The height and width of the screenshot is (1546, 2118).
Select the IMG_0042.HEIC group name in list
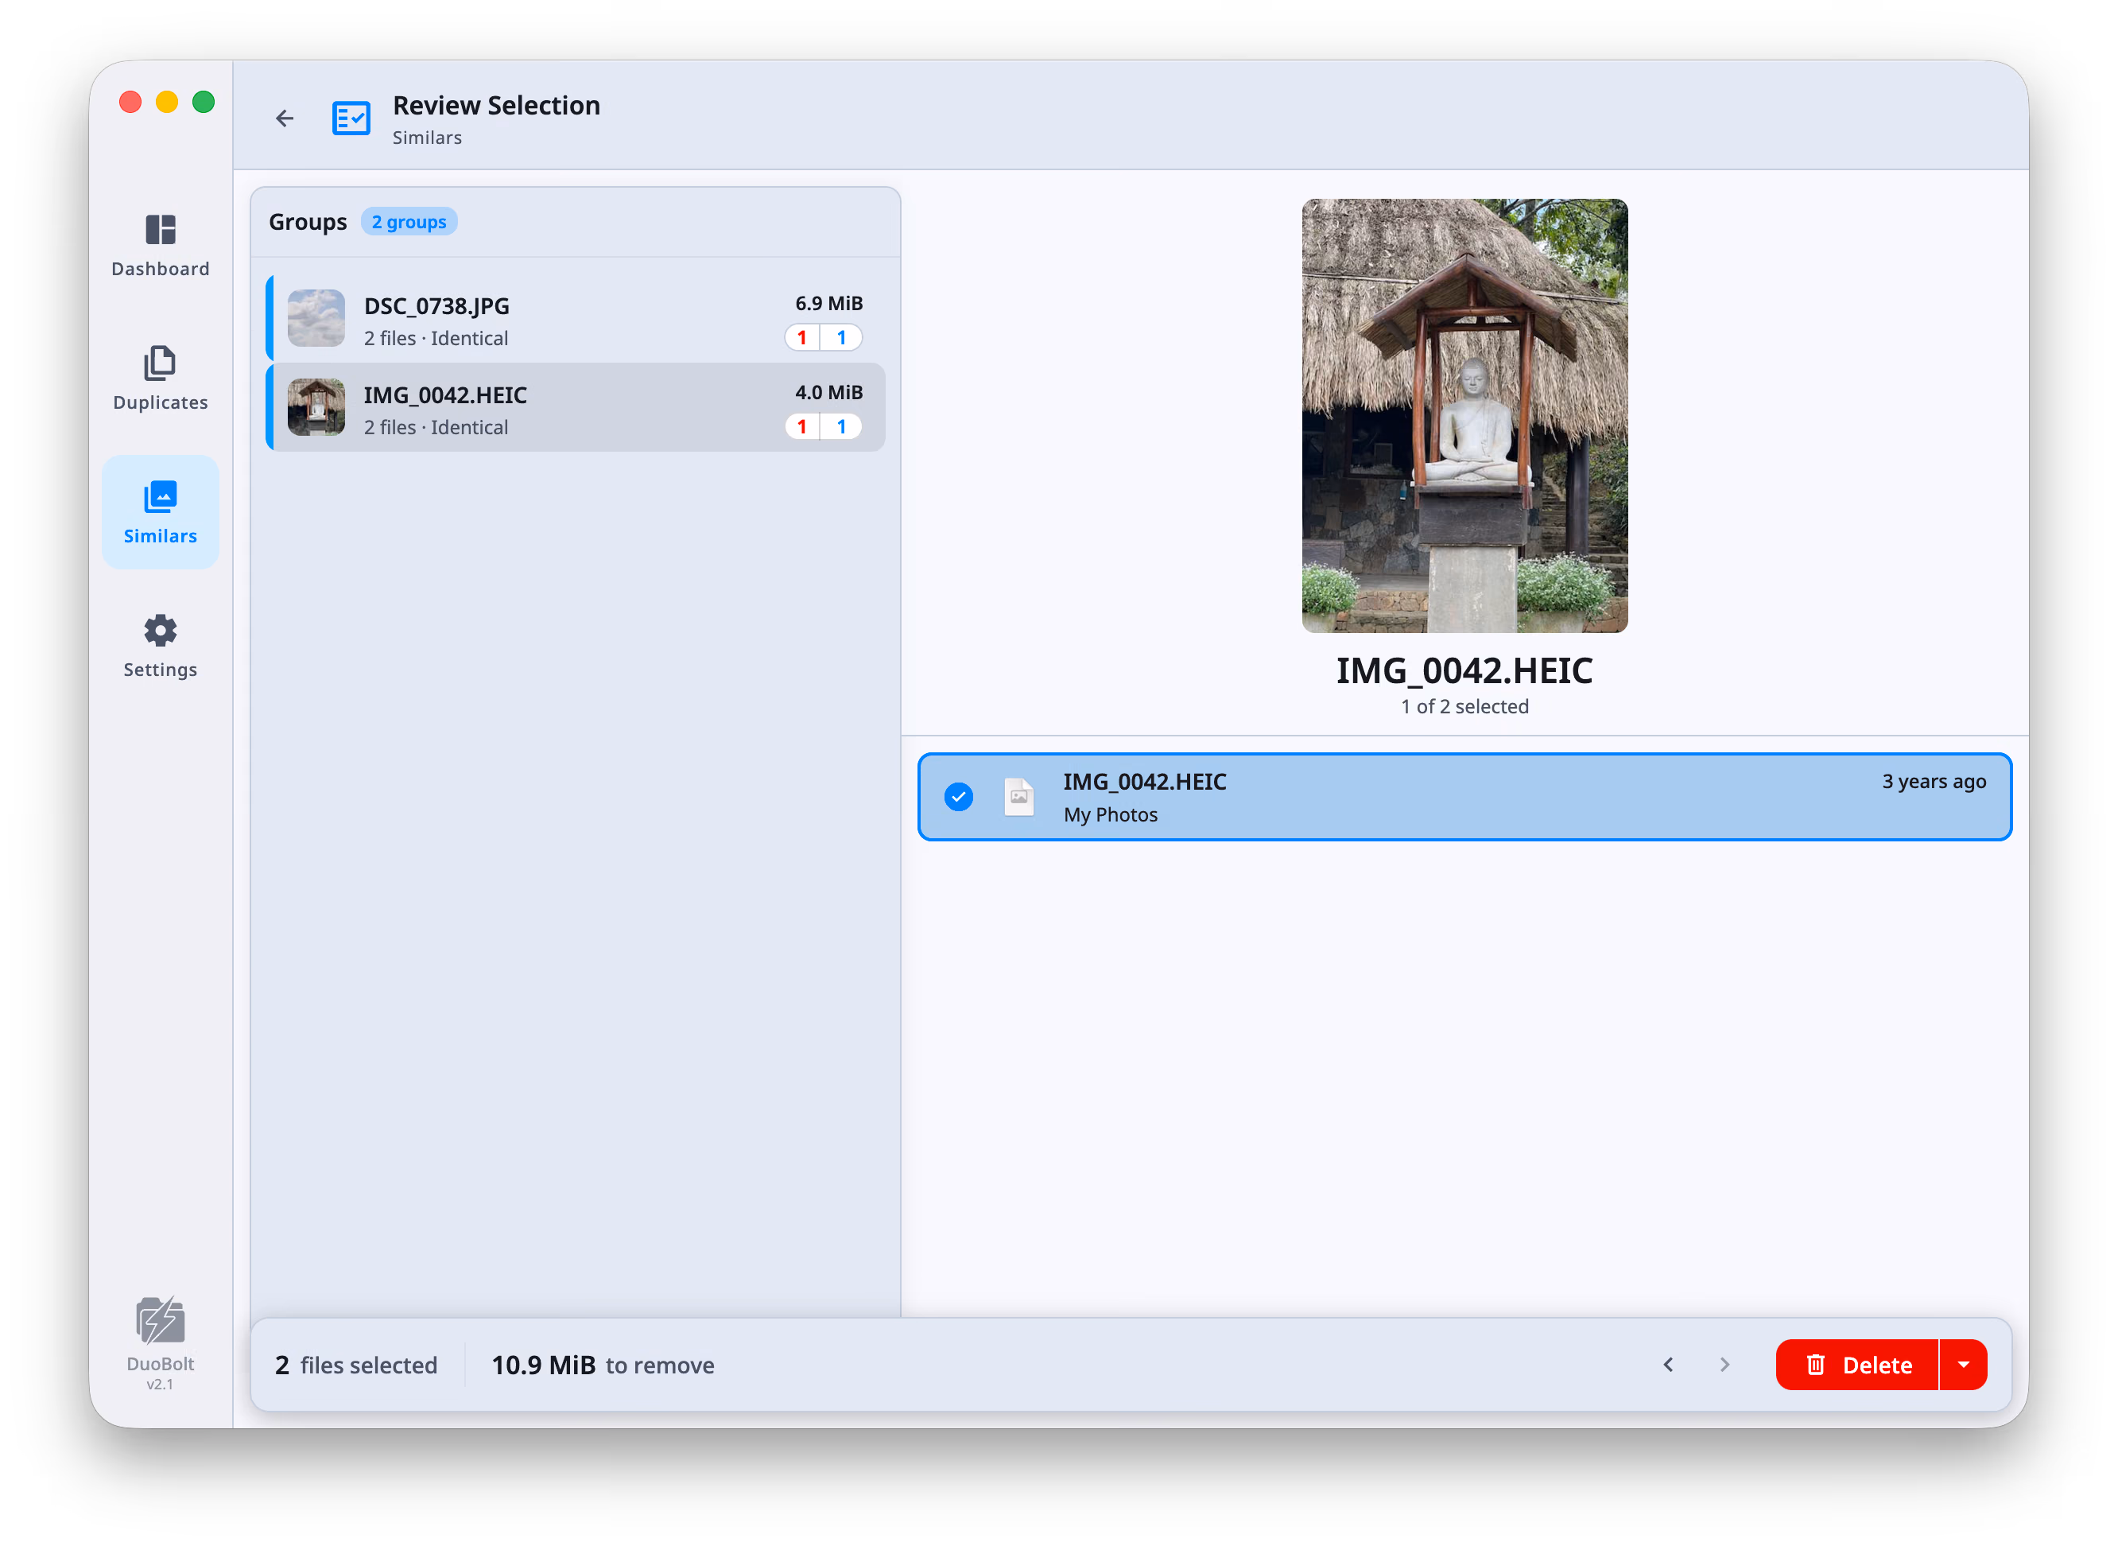[x=445, y=395]
